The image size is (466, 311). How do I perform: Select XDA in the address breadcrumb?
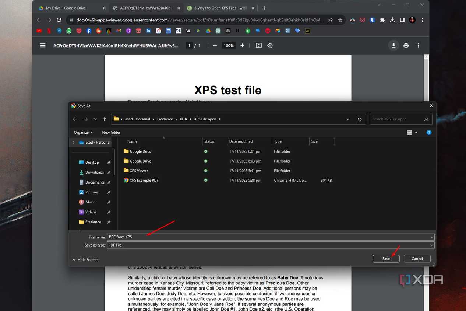pyautogui.click(x=183, y=119)
